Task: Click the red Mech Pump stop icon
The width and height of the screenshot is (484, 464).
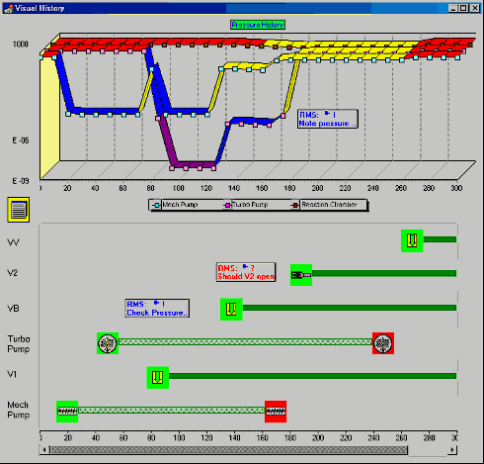Action: pos(276,412)
